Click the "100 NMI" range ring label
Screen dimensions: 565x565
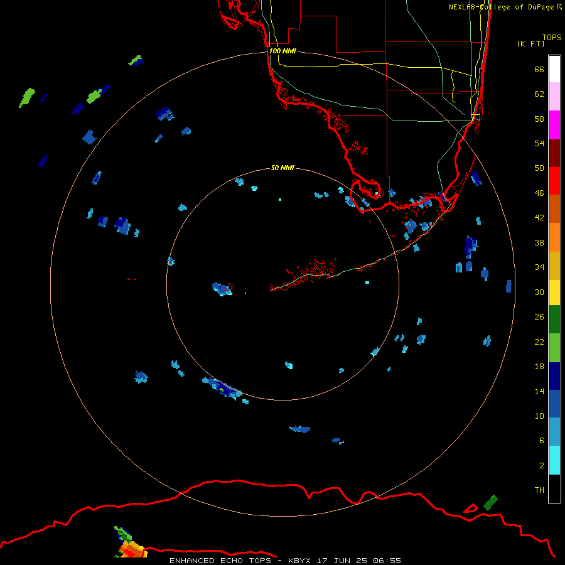(282, 51)
